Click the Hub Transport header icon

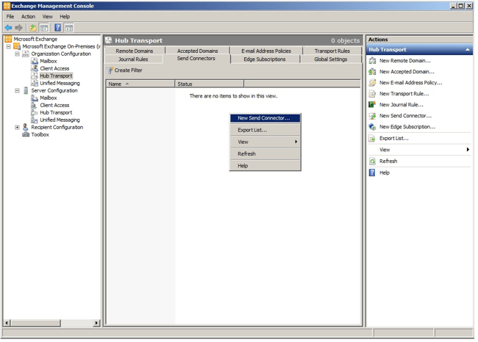pos(109,40)
